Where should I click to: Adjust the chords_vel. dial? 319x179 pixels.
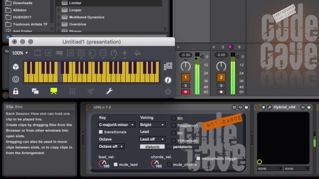click(x=155, y=164)
